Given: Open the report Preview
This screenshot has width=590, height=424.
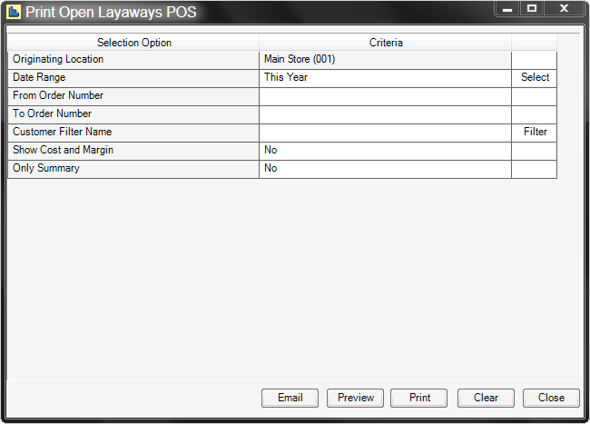Looking at the screenshot, I should click(x=356, y=398).
